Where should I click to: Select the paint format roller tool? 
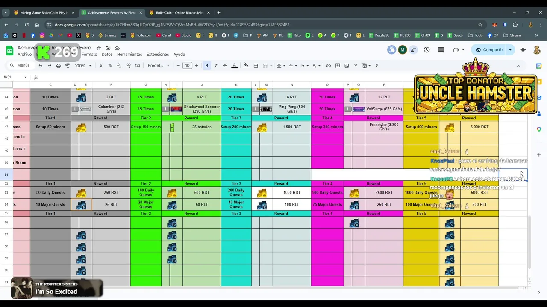[x=68, y=66]
